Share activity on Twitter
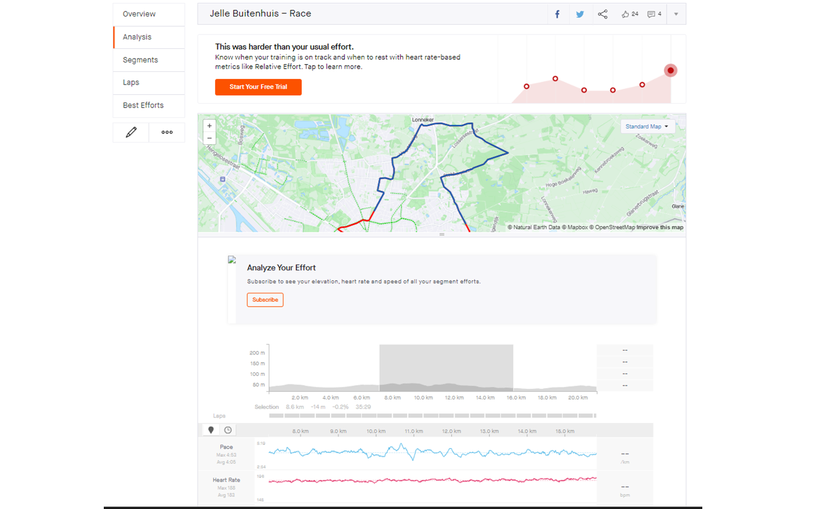The width and height of the screenshot is (815, 509). coord(580,14)
